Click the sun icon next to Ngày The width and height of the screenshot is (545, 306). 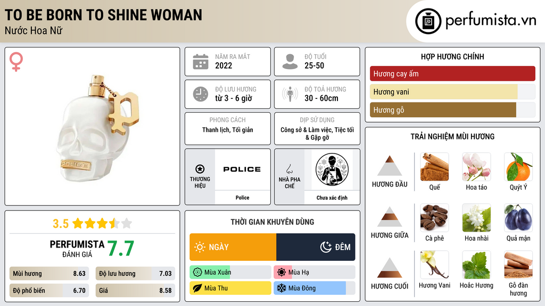[x=200, y=247]
